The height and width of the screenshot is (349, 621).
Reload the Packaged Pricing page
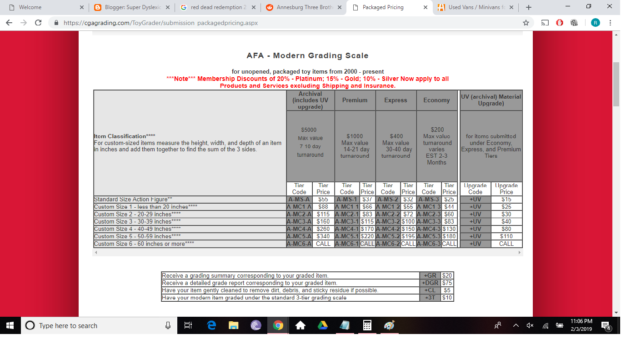tap(38, 23)
